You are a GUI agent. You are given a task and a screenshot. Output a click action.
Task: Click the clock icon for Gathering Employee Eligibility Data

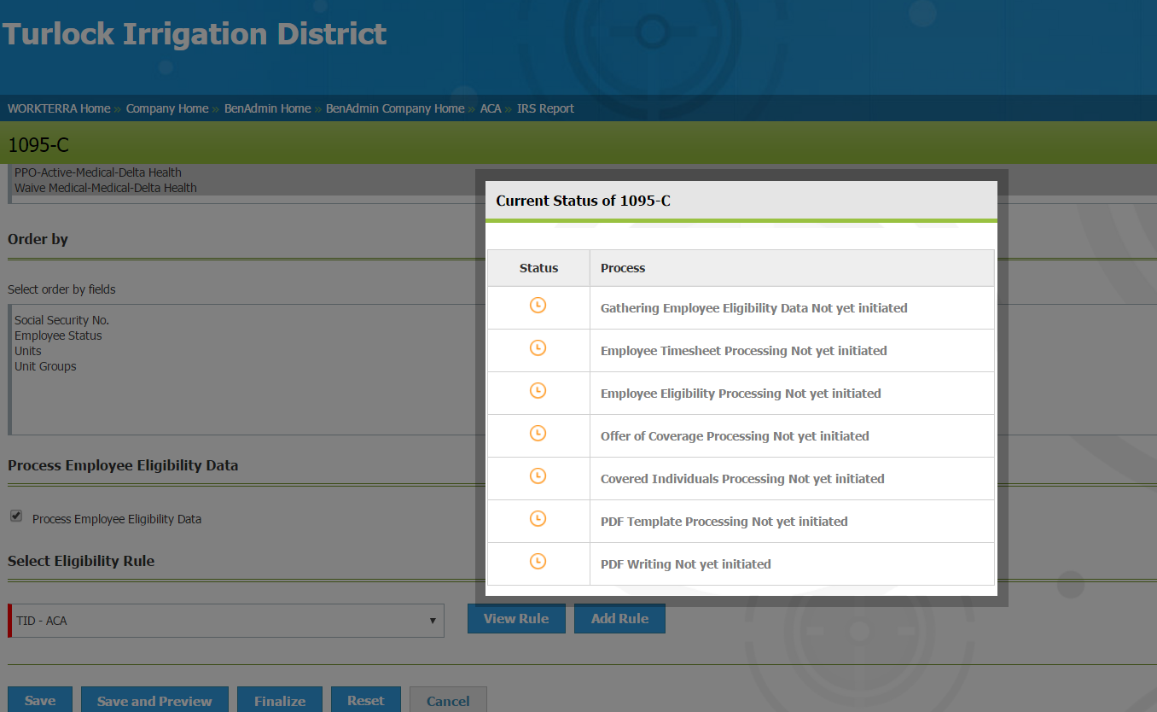coord(538,306)
